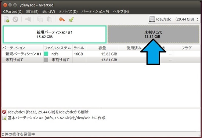The height and width of the screenshot is (138, 202).
Task: Click the ファイルシステム column header
Action: click(x=58, y=48)
